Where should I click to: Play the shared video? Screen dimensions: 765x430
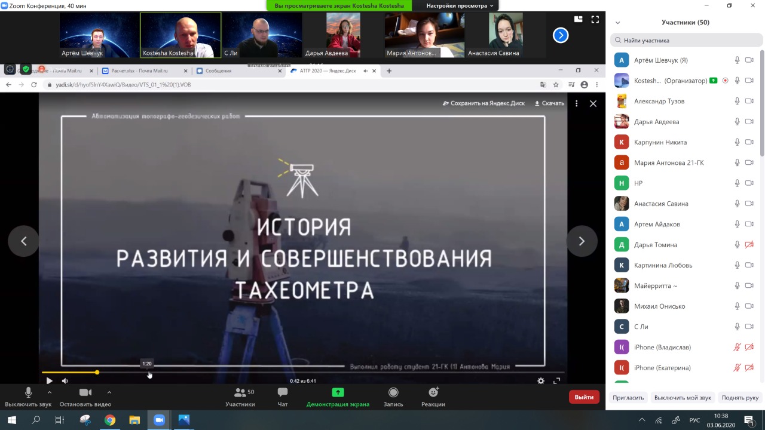49,381
